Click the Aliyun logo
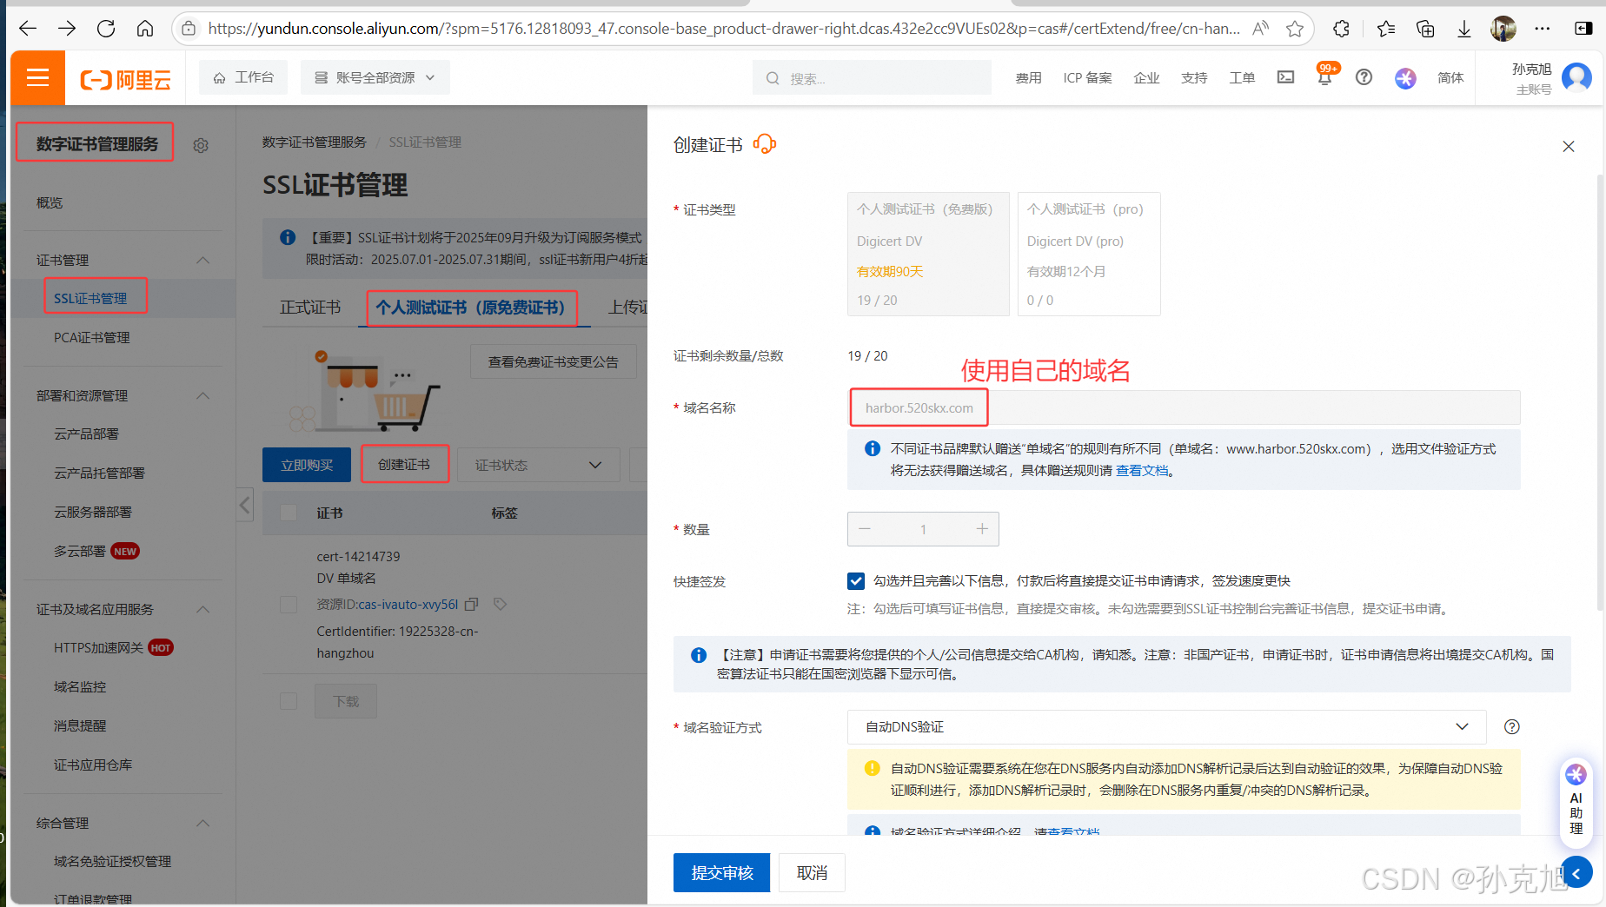 click(x=126, y=80)
